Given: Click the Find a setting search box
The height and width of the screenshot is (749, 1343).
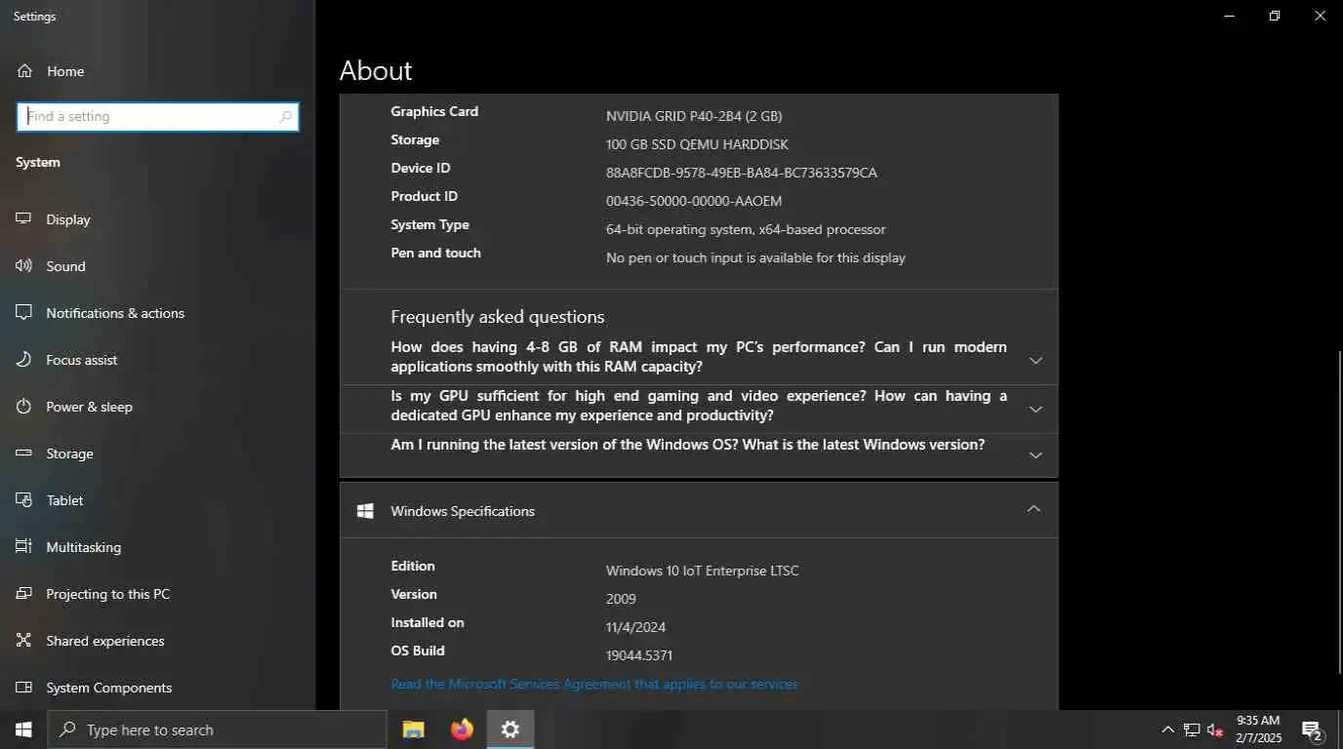Looking at the screenshot, I should click(158, 117).
